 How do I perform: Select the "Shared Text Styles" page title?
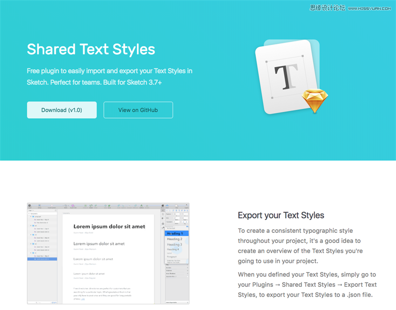coord(91,49)
